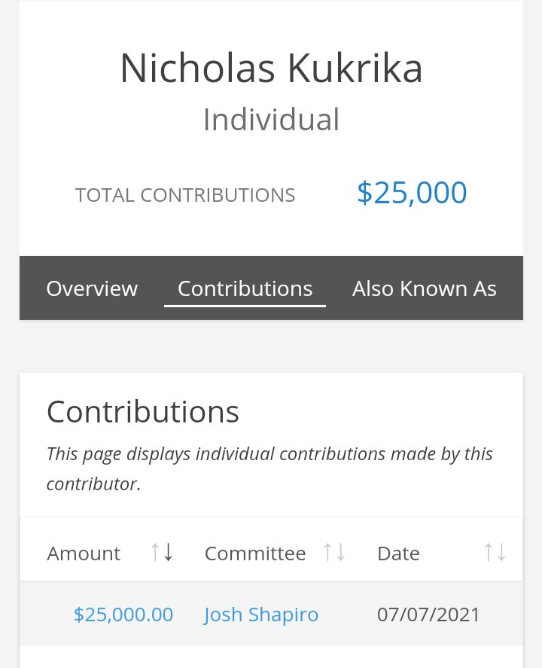The height and width of the screenshot is (668, 542).
Task: Open the $25,000.00 contribution link
Action: [123, 615]
